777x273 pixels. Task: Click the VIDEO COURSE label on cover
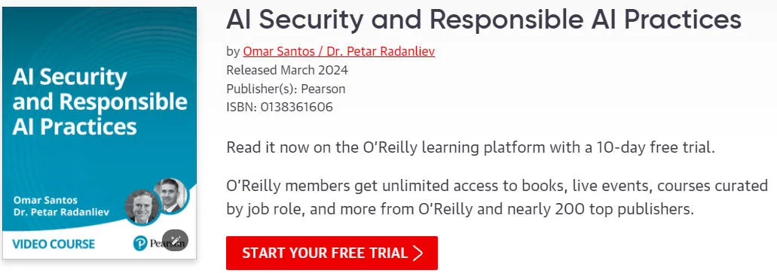tap(54, 244)
